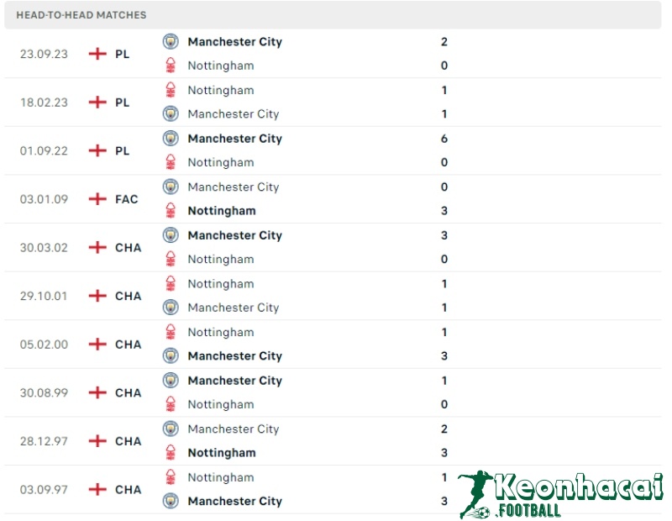Click the score 6 from the 01.09.22 match
The image size is (672, 521).
tap(444, 138)
